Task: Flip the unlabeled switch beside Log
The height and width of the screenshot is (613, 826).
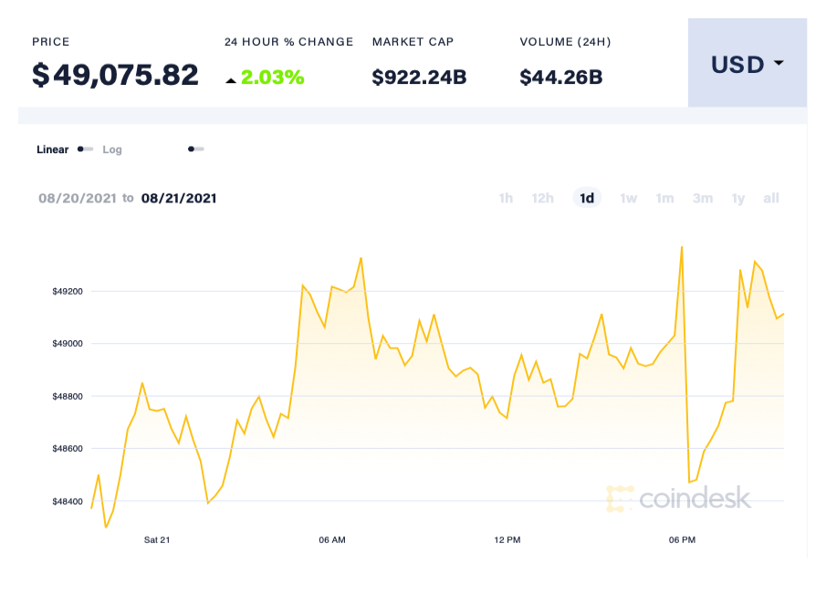Action: (x=195, y=148)
